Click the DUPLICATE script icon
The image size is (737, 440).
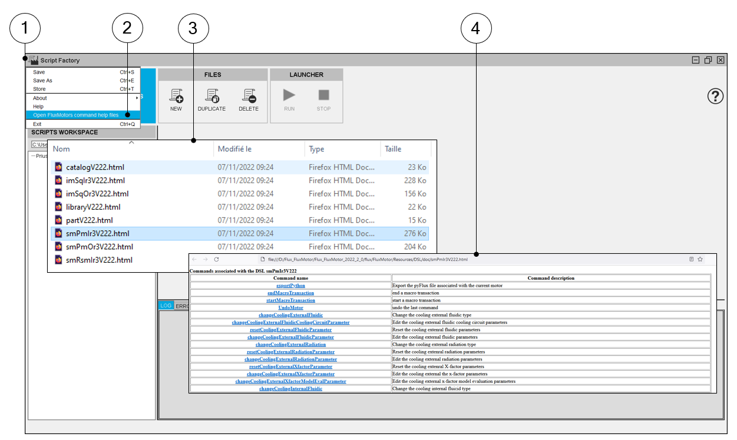[211, 96]
